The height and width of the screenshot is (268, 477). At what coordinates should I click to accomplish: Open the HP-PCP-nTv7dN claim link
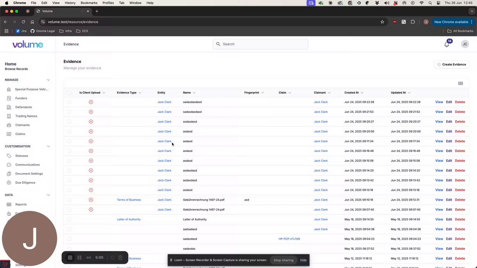[289, 239]
